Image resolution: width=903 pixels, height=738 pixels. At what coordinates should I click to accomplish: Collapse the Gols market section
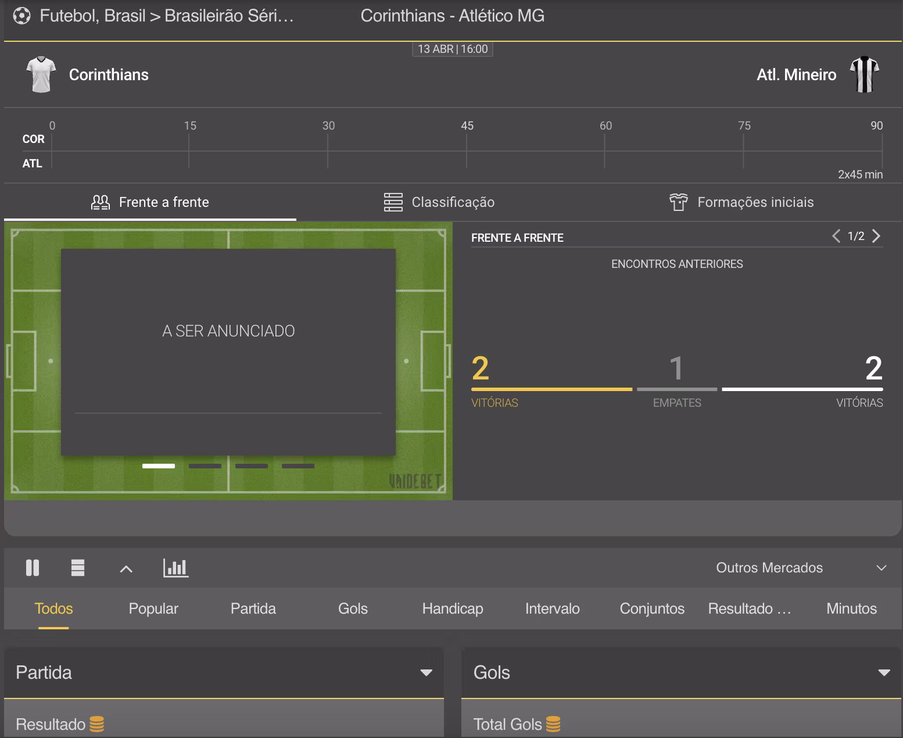point(884,673)
